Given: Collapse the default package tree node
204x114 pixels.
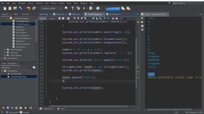Looking at the screenshot, I should (8, 18).
